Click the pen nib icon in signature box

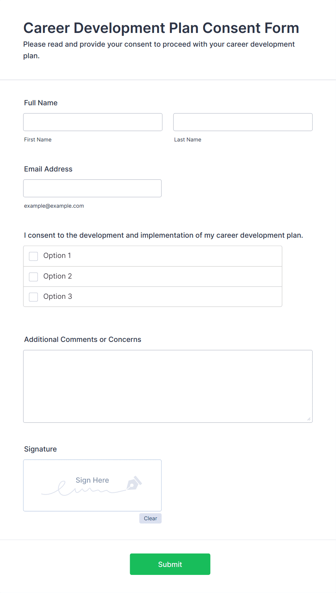(x=134, y=483)
